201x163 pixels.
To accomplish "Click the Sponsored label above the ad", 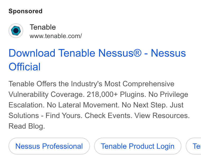I will pos(25,11).
